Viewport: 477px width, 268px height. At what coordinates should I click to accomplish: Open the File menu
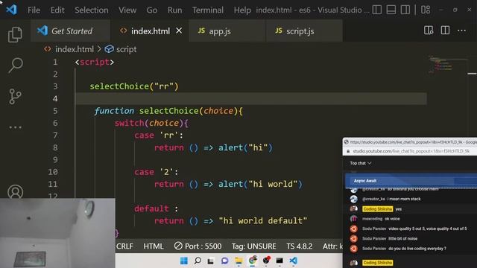(34, 10)
